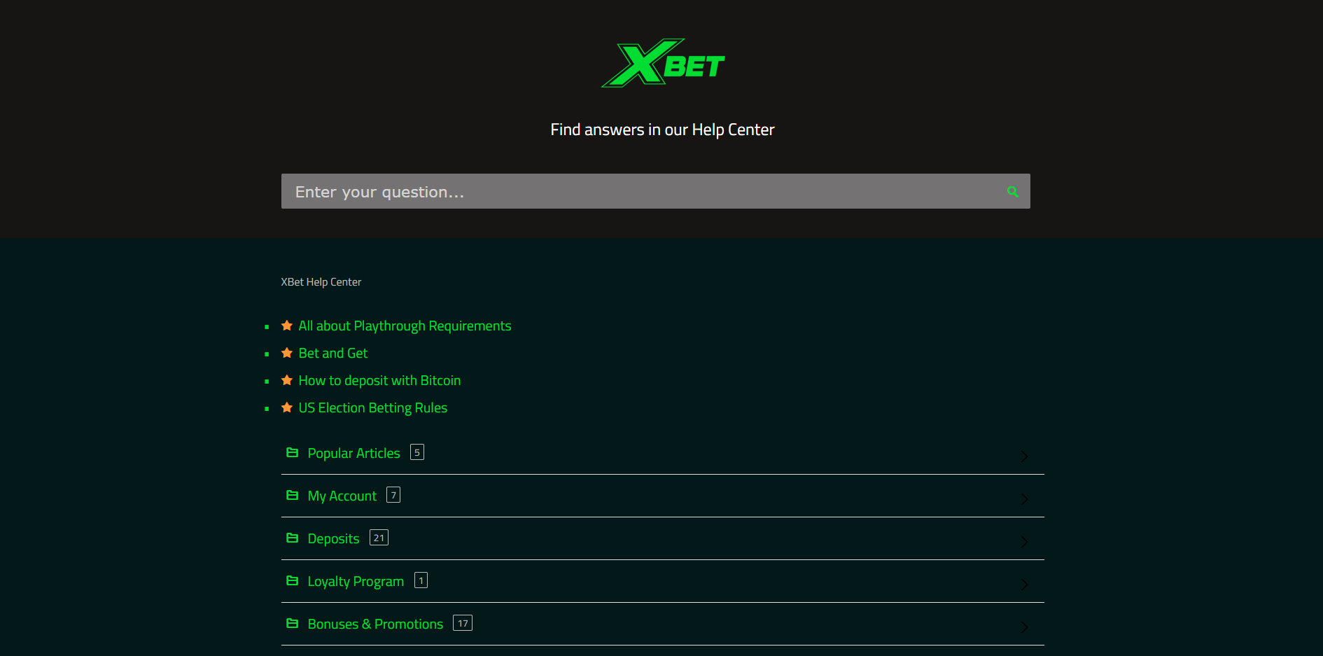This screenshot has height=656, width=1323.
Task: Open the Loyalty Program category
Action: pos(356,582)
